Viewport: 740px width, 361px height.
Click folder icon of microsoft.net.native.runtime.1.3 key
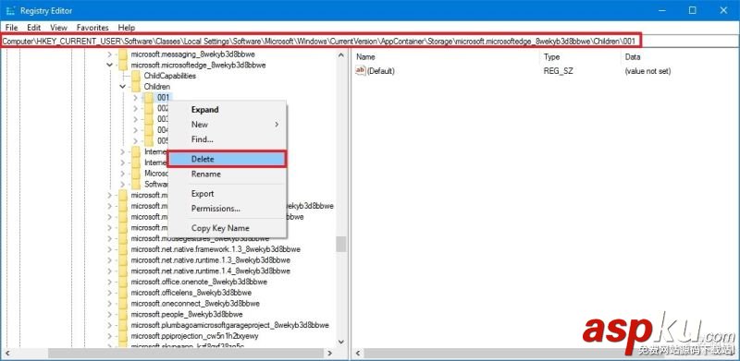tap(123, 260)
